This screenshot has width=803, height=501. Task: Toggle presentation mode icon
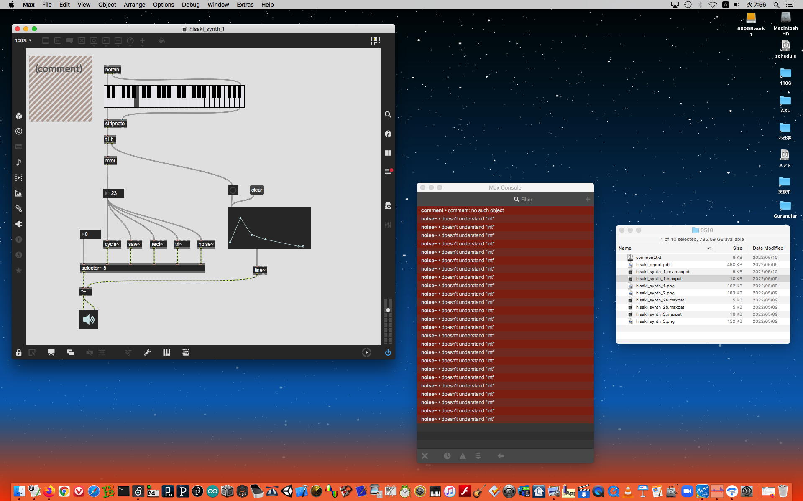pyautogui.click(x=51, y=353)
